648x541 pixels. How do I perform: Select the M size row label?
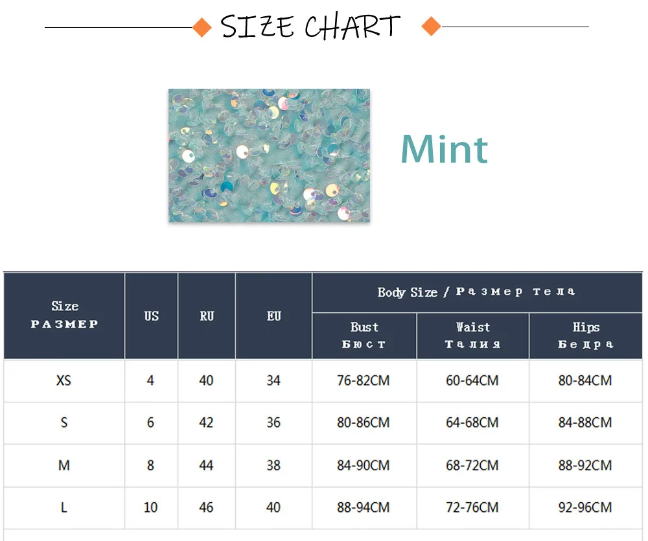coord(64,465)
